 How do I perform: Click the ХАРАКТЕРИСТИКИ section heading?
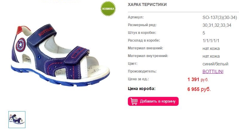147,4
